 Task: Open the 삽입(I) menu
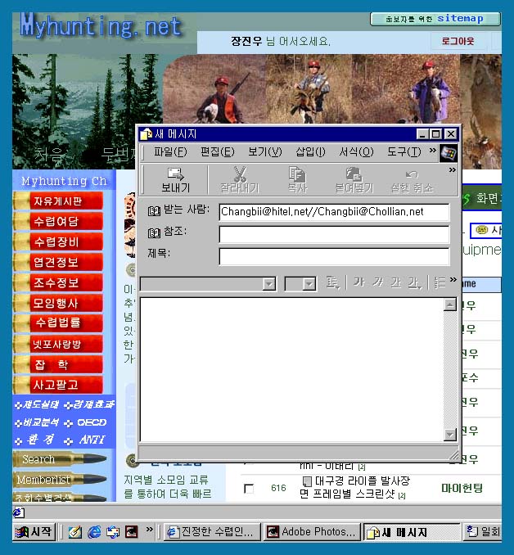point(310,152)
